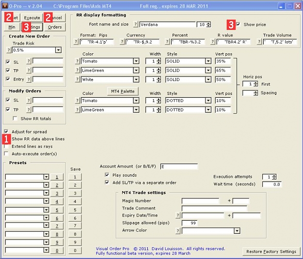This screenshot has width=303, height=259.
Task: Click the Execute button
Action: click(32, 18)
